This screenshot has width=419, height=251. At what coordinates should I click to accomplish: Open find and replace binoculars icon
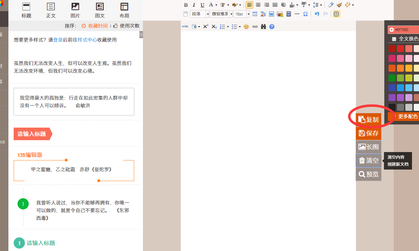[x=263, y=27]
